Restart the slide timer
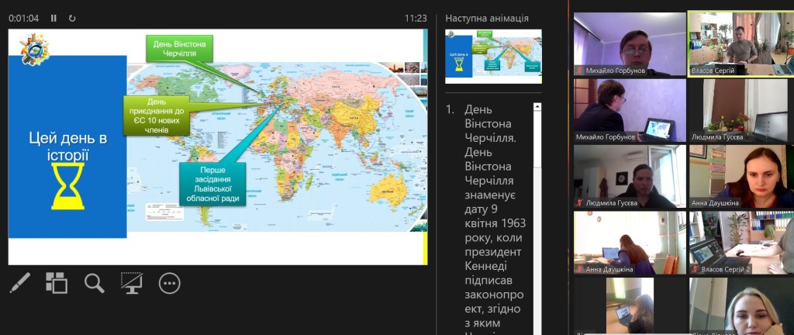 point(72,18)
